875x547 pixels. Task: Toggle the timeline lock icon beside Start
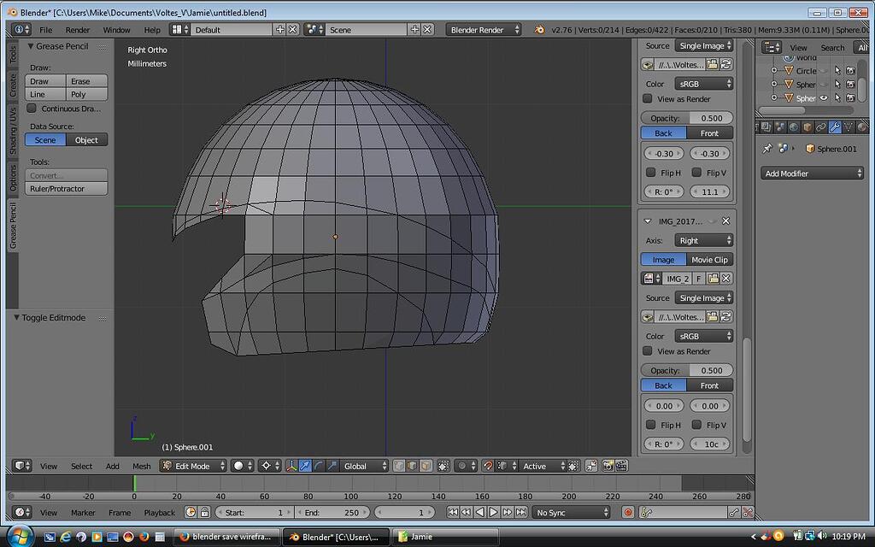pos(204,512)
